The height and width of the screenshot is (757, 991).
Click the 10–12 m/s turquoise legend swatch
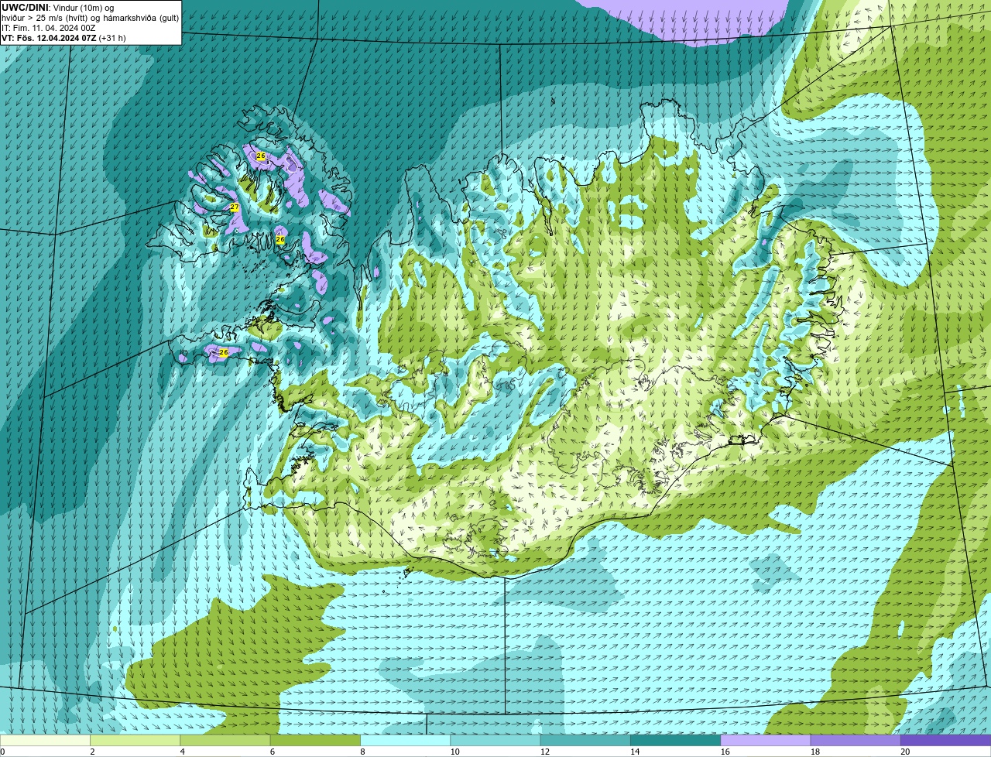pyautogui.click(x=495, y=740)
